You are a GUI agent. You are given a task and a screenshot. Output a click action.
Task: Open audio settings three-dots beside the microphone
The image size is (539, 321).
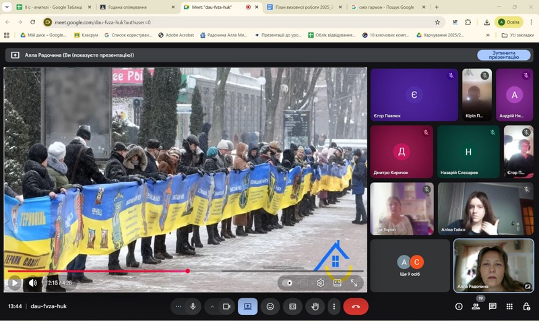(179, 306)
